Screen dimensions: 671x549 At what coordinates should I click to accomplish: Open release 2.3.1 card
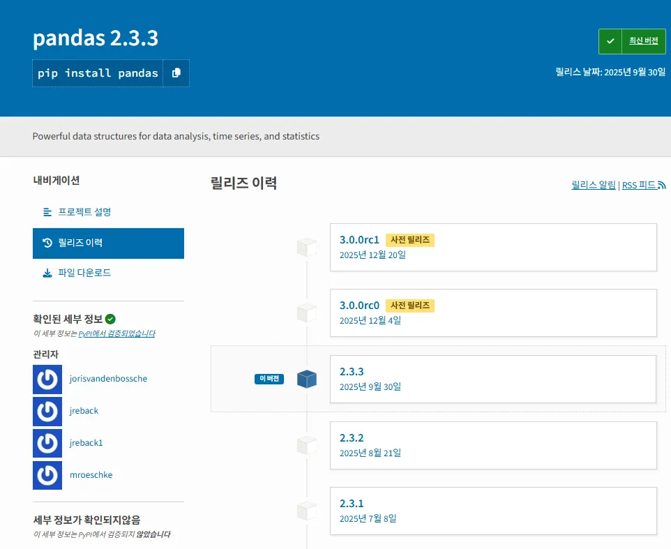(493, 511)
